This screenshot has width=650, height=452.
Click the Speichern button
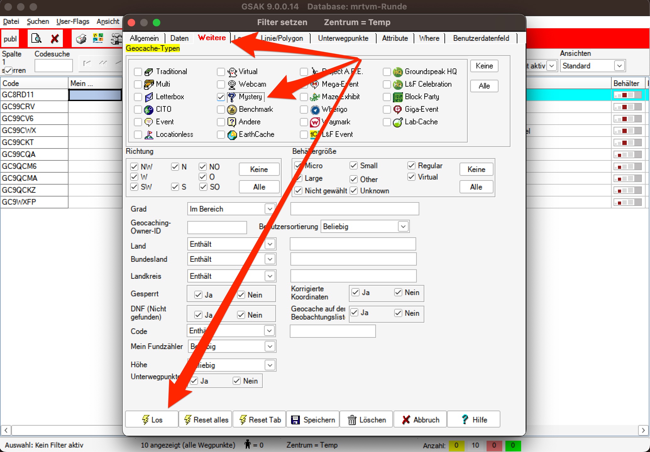pos(313,420)
